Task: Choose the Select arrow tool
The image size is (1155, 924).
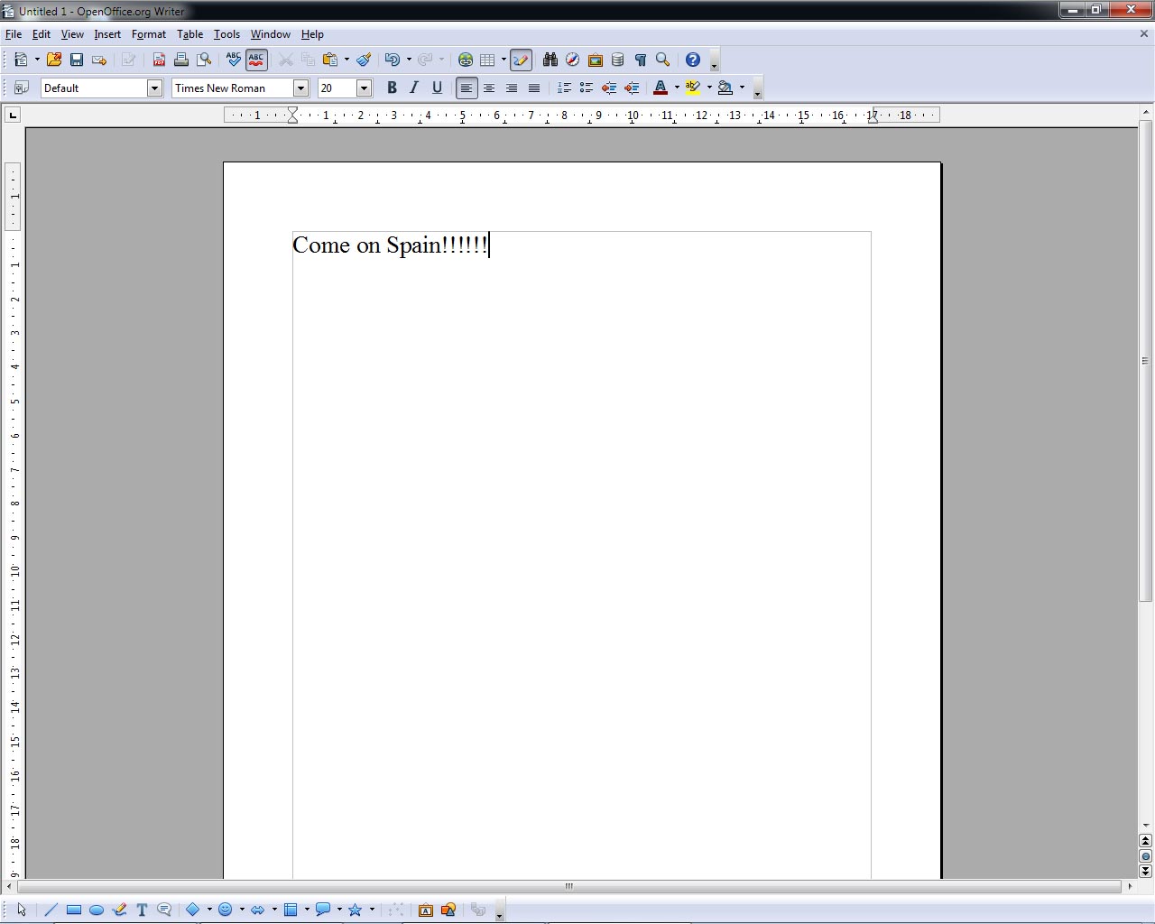Action: pos(22,910)
